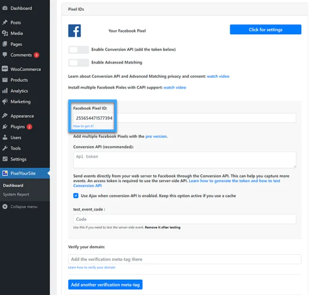Open the PixelYourSite menu item
313x295 pixels.
[x=23, y=173]
